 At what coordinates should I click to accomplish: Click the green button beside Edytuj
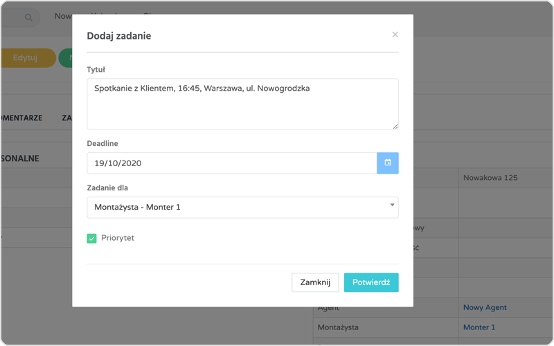66,58
